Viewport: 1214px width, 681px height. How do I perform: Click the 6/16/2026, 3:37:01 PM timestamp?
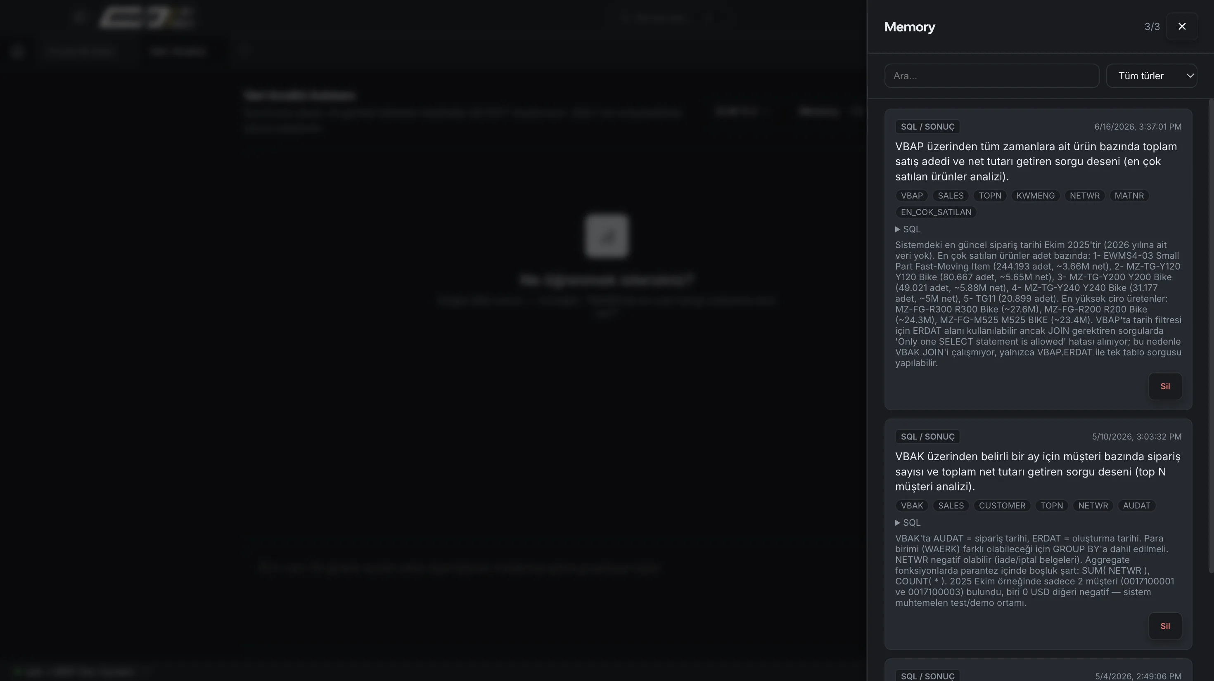[1137, 127]
